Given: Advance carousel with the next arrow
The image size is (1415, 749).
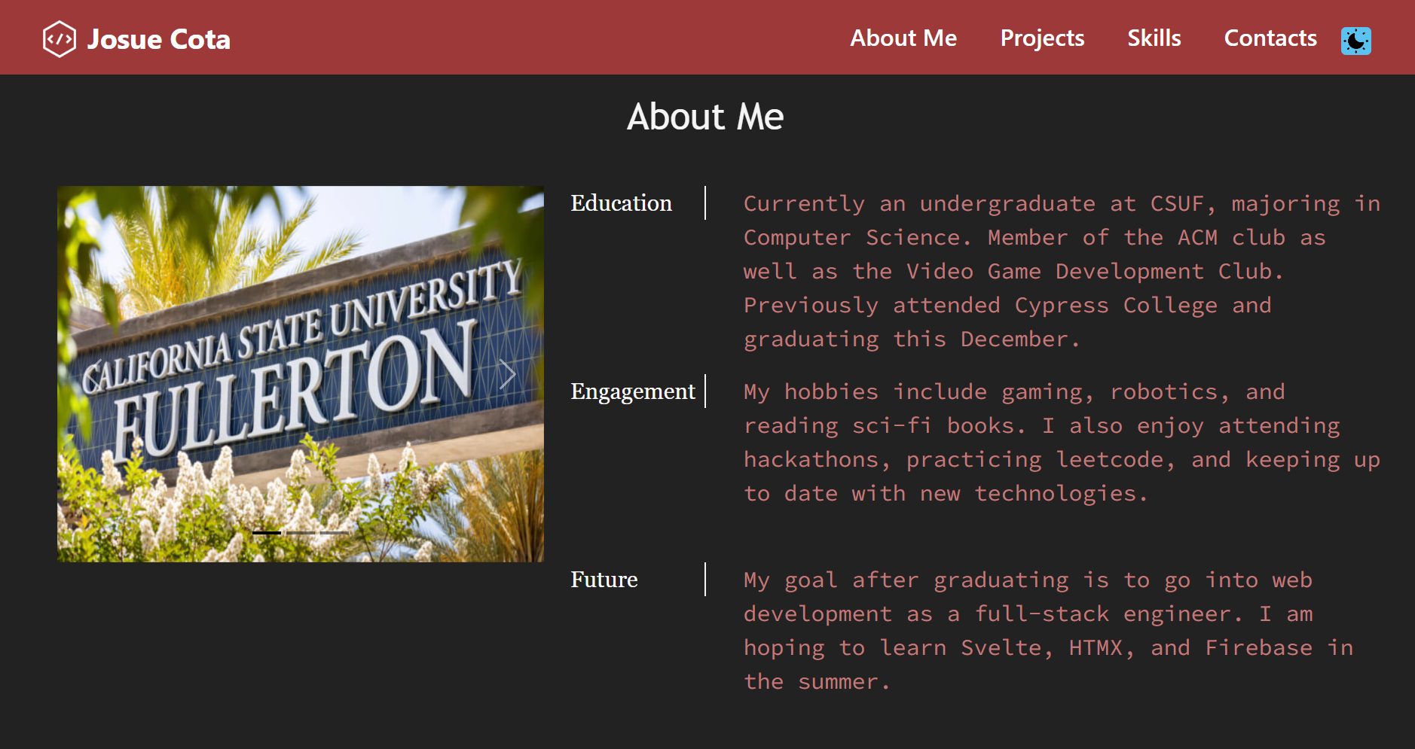Looking at the screenshot, I should point(507,374).
